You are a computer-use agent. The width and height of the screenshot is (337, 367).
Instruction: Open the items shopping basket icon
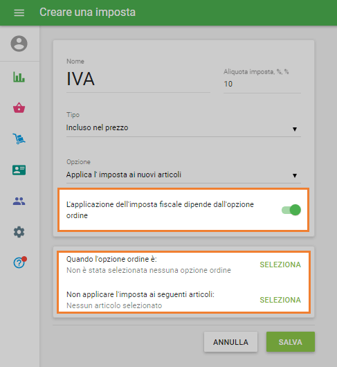(19, 107)
